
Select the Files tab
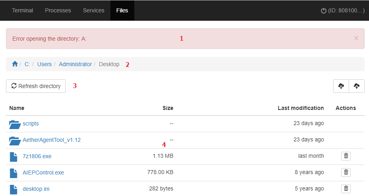122,10
